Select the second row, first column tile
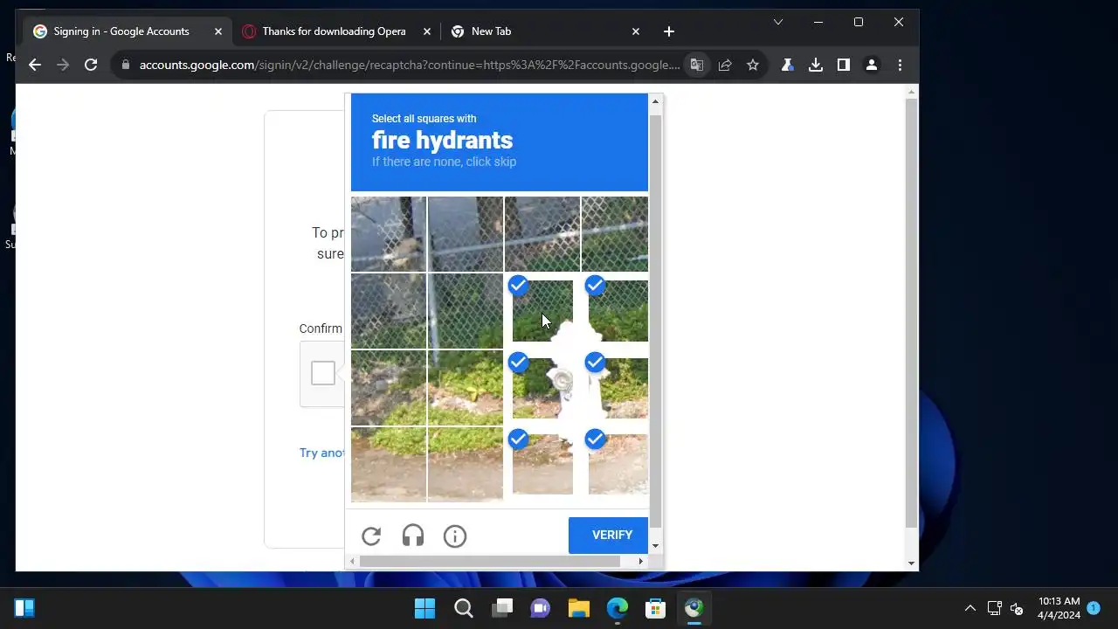This screenshot has width=1118, height=629. tap(389, 311)
